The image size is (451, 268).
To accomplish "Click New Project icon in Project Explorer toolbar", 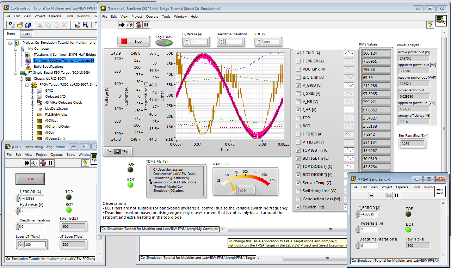I will pos(12,25).
